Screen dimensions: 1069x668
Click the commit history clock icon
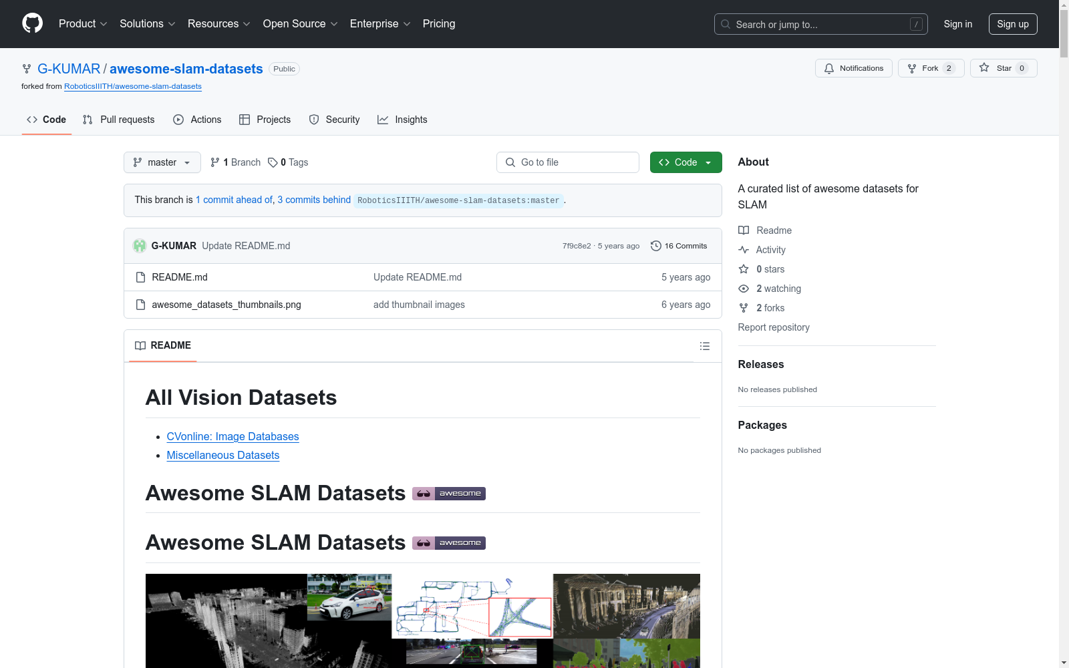pyautogui.click(x=656, y=246)
